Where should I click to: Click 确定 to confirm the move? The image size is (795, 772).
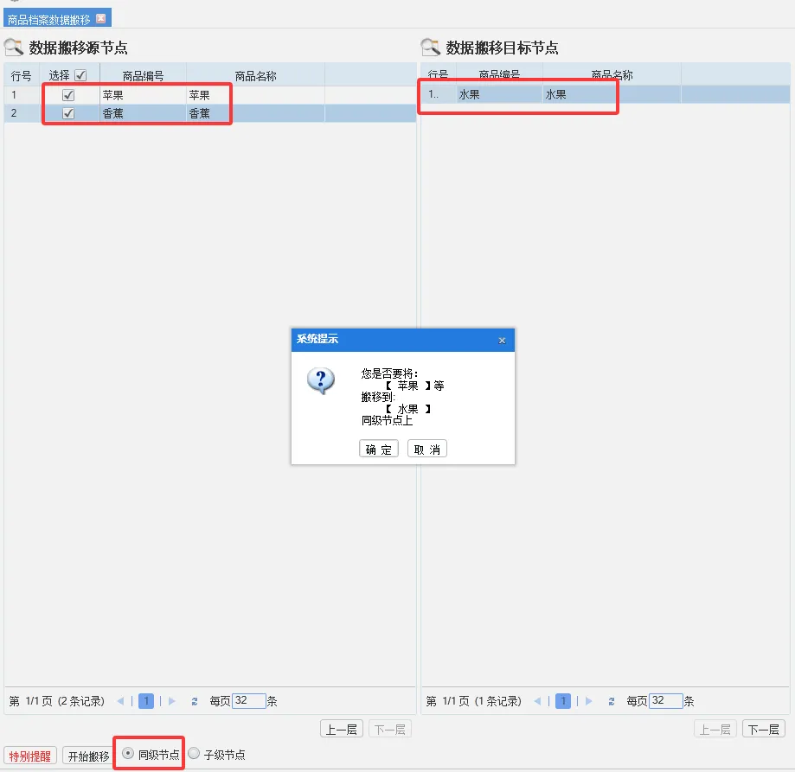point(378,450)
